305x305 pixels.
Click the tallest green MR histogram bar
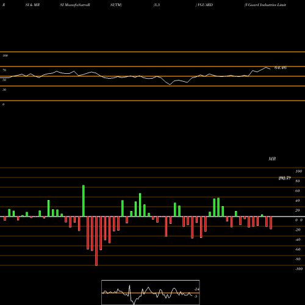pyautogui.click(x=84, y=201)
